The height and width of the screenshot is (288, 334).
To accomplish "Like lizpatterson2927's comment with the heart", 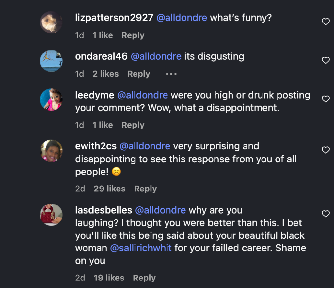I will pyautogui.click(x=326, y=22).
